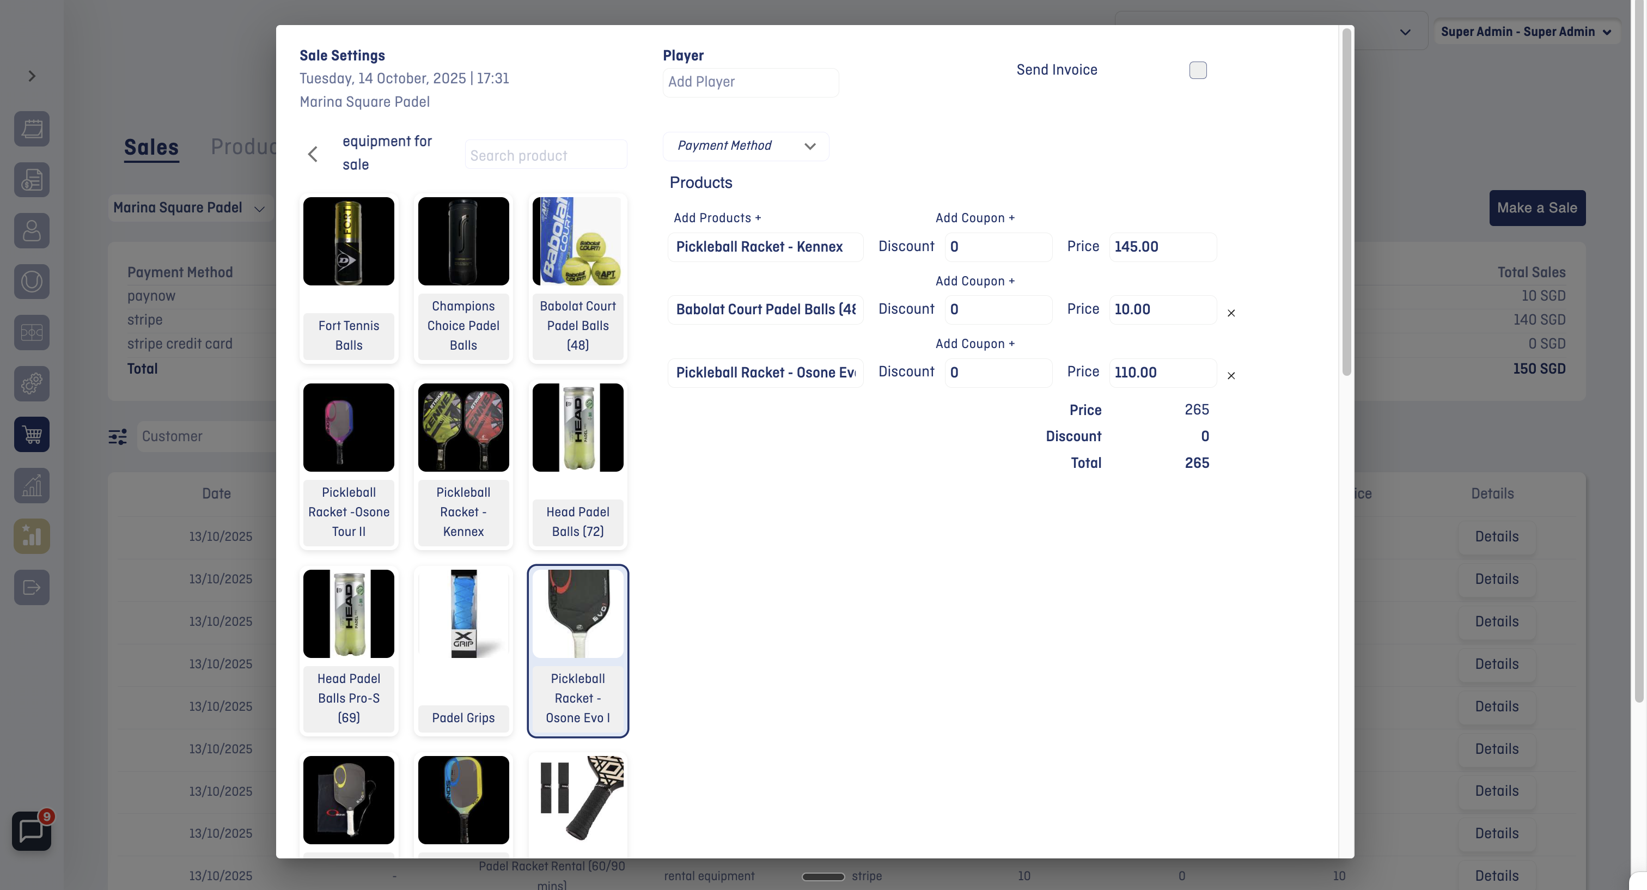Open the invoices icon in sidebar
Screen dimensions: 1647x890
pyautogui.click(x=32, y=180)
